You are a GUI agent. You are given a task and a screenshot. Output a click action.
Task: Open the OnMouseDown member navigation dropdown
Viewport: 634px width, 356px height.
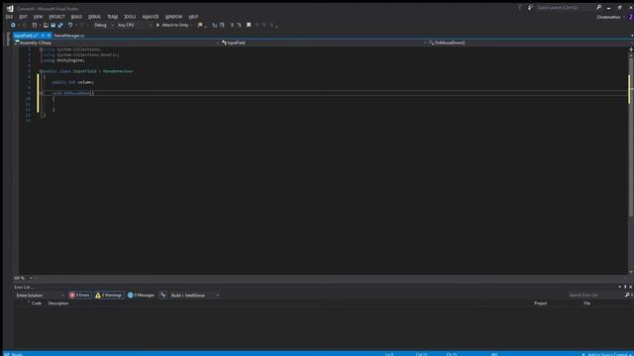(x=531, y=43)
